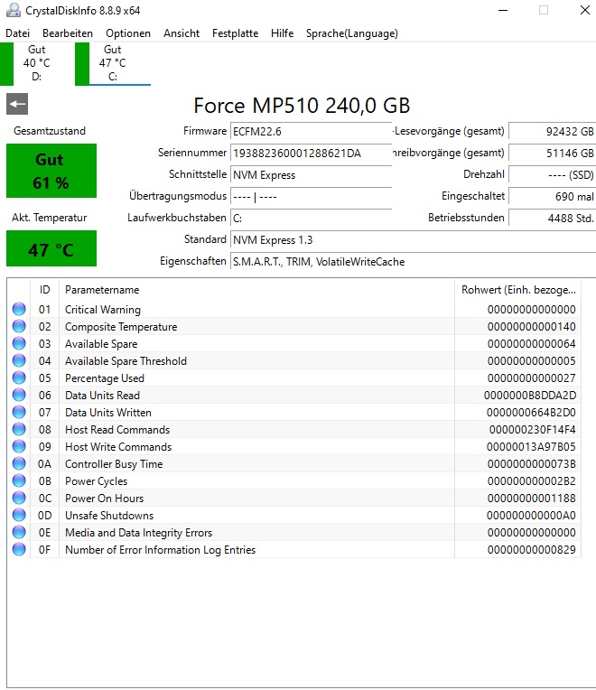Click status orb for Critical Warning row
The image size is (596, 690).
click(19, 309)
